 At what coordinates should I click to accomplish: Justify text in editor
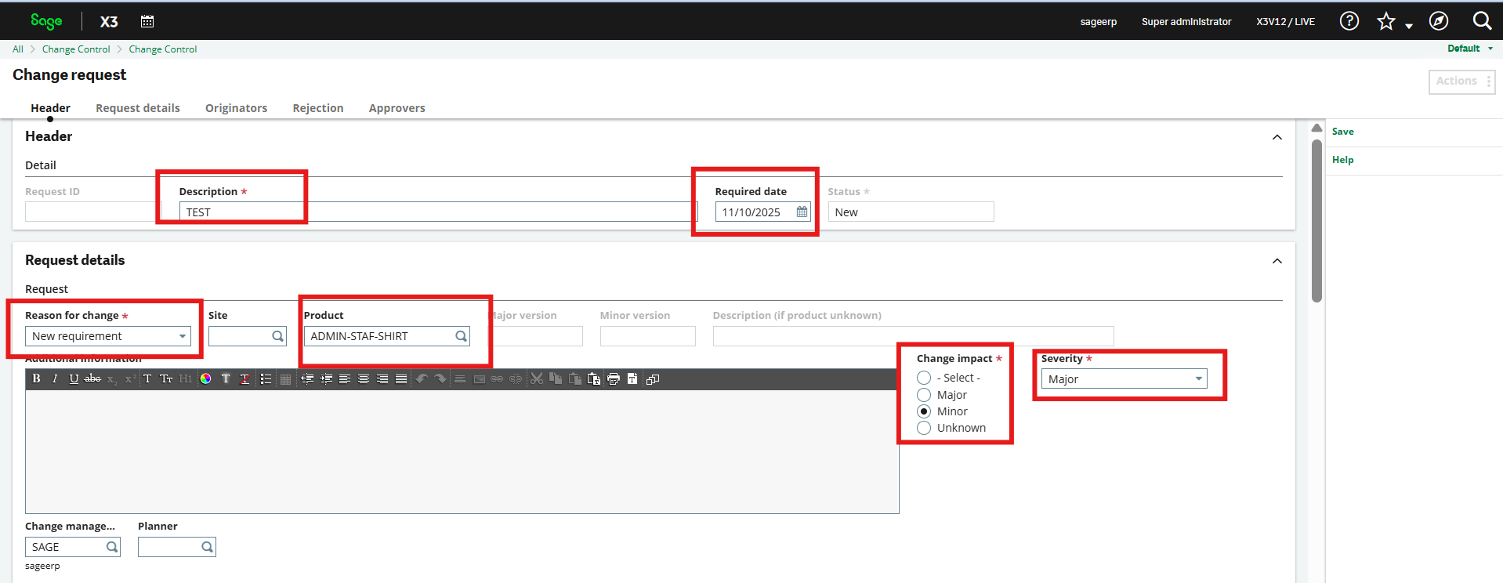pos(401,378)
